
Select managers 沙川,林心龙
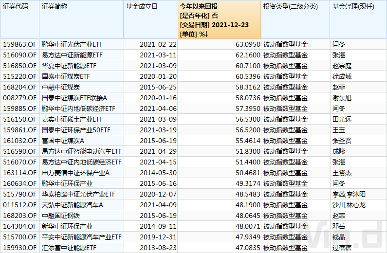click(349, 205)
